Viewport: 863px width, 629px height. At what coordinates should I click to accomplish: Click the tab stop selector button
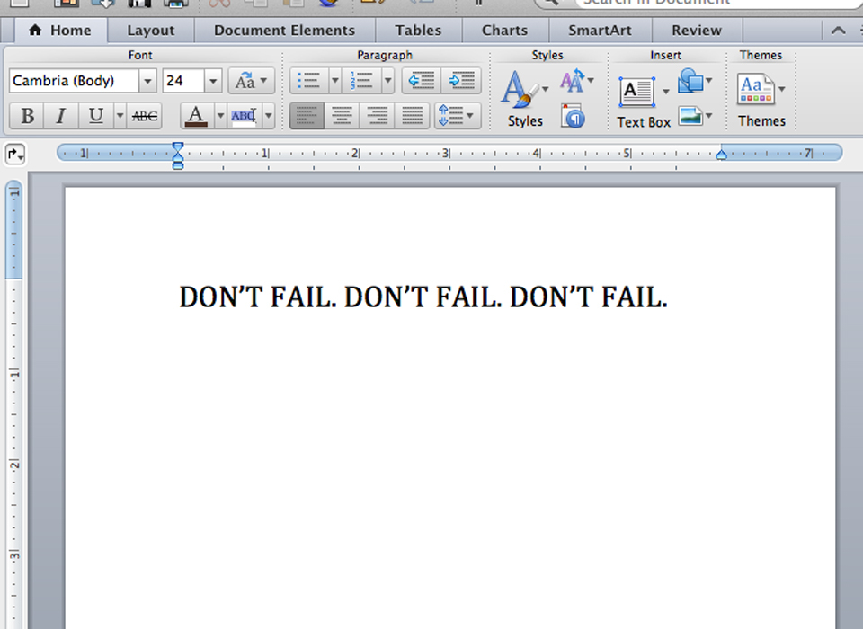pyautogui.click(x=15, y=154)
